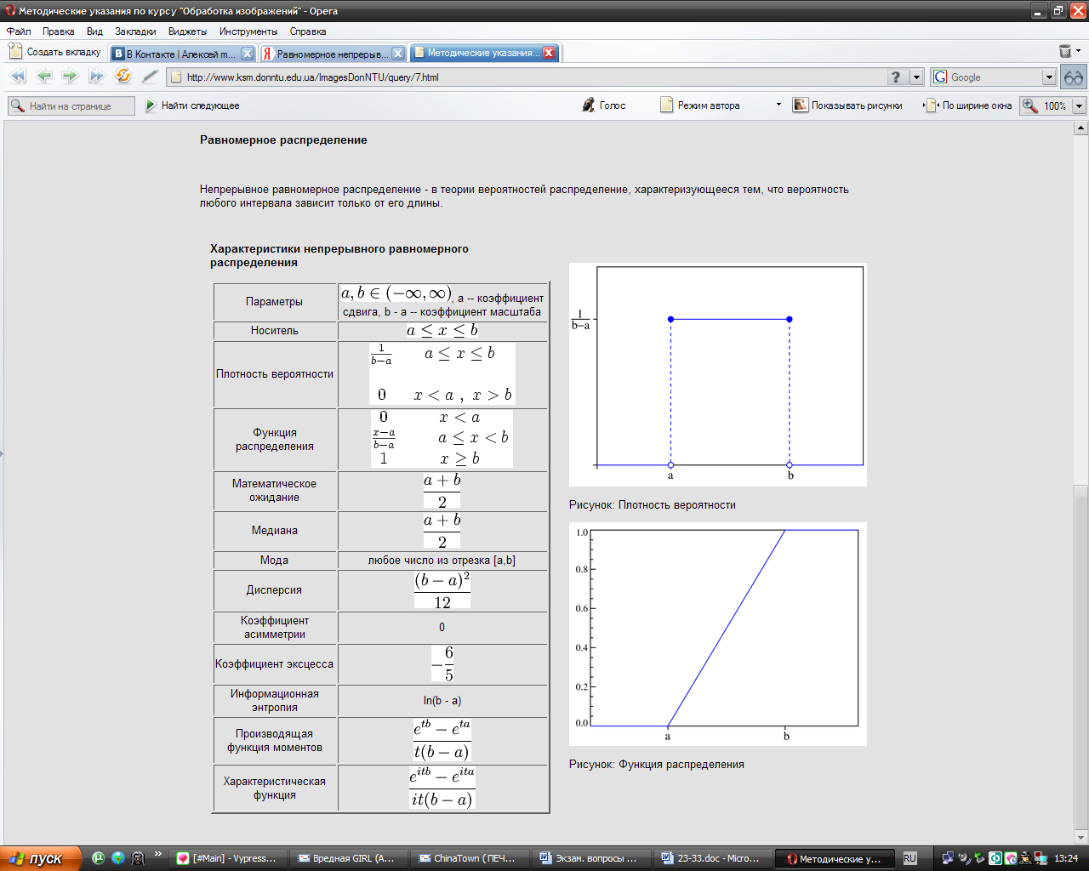
Task: Open the Справка menu
Action: point(308,31)
